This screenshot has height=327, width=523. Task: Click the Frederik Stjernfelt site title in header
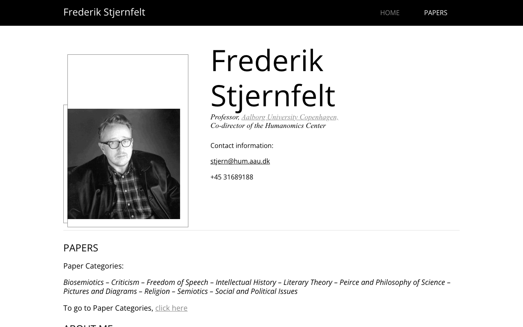tap(104, 12)
